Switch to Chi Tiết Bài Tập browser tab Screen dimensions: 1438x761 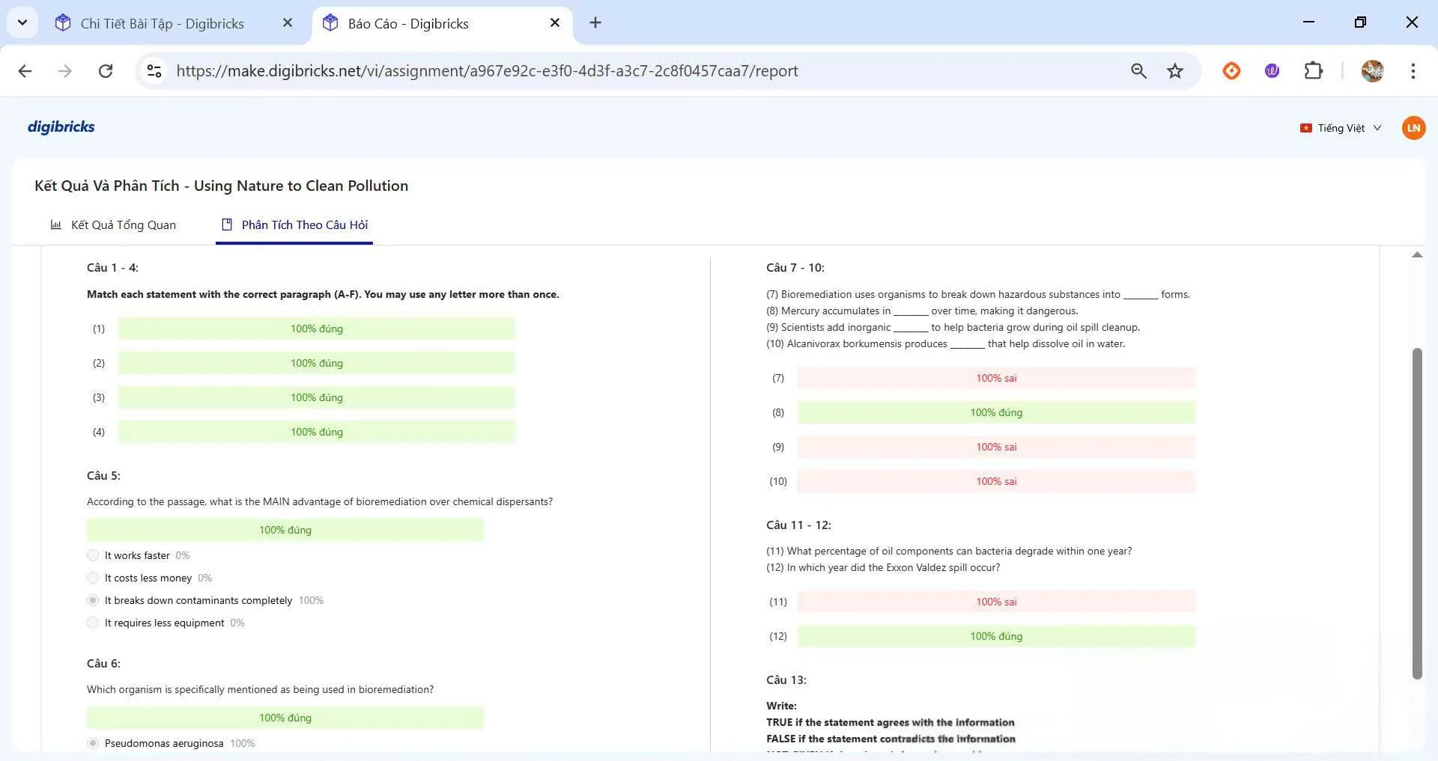(161, 23)
